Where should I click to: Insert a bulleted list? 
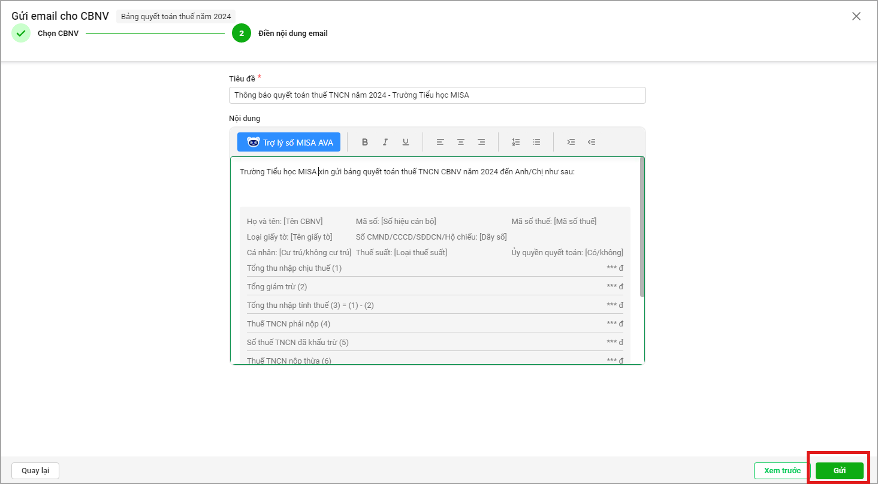[536, 142]
